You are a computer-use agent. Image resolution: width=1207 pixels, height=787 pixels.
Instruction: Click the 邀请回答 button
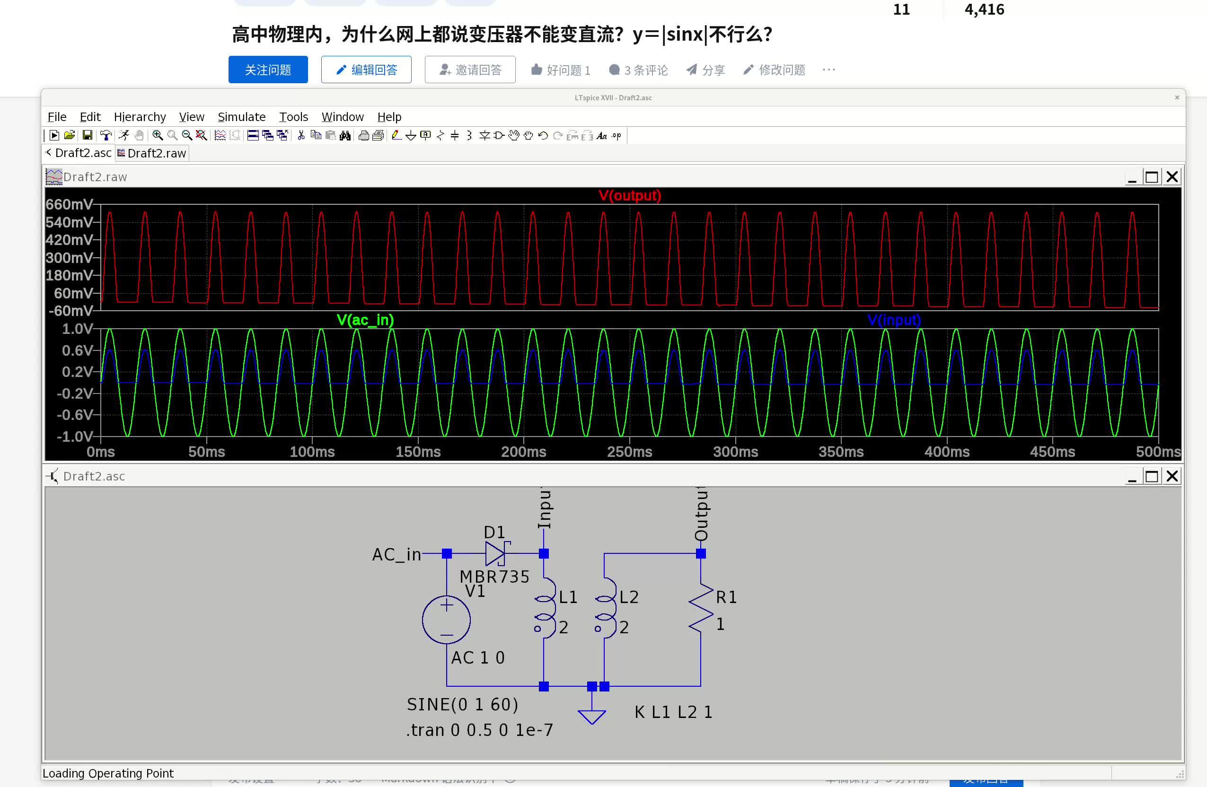click(x=470, y=70)
